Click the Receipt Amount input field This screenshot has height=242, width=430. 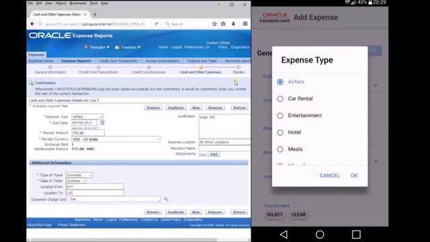88,133
